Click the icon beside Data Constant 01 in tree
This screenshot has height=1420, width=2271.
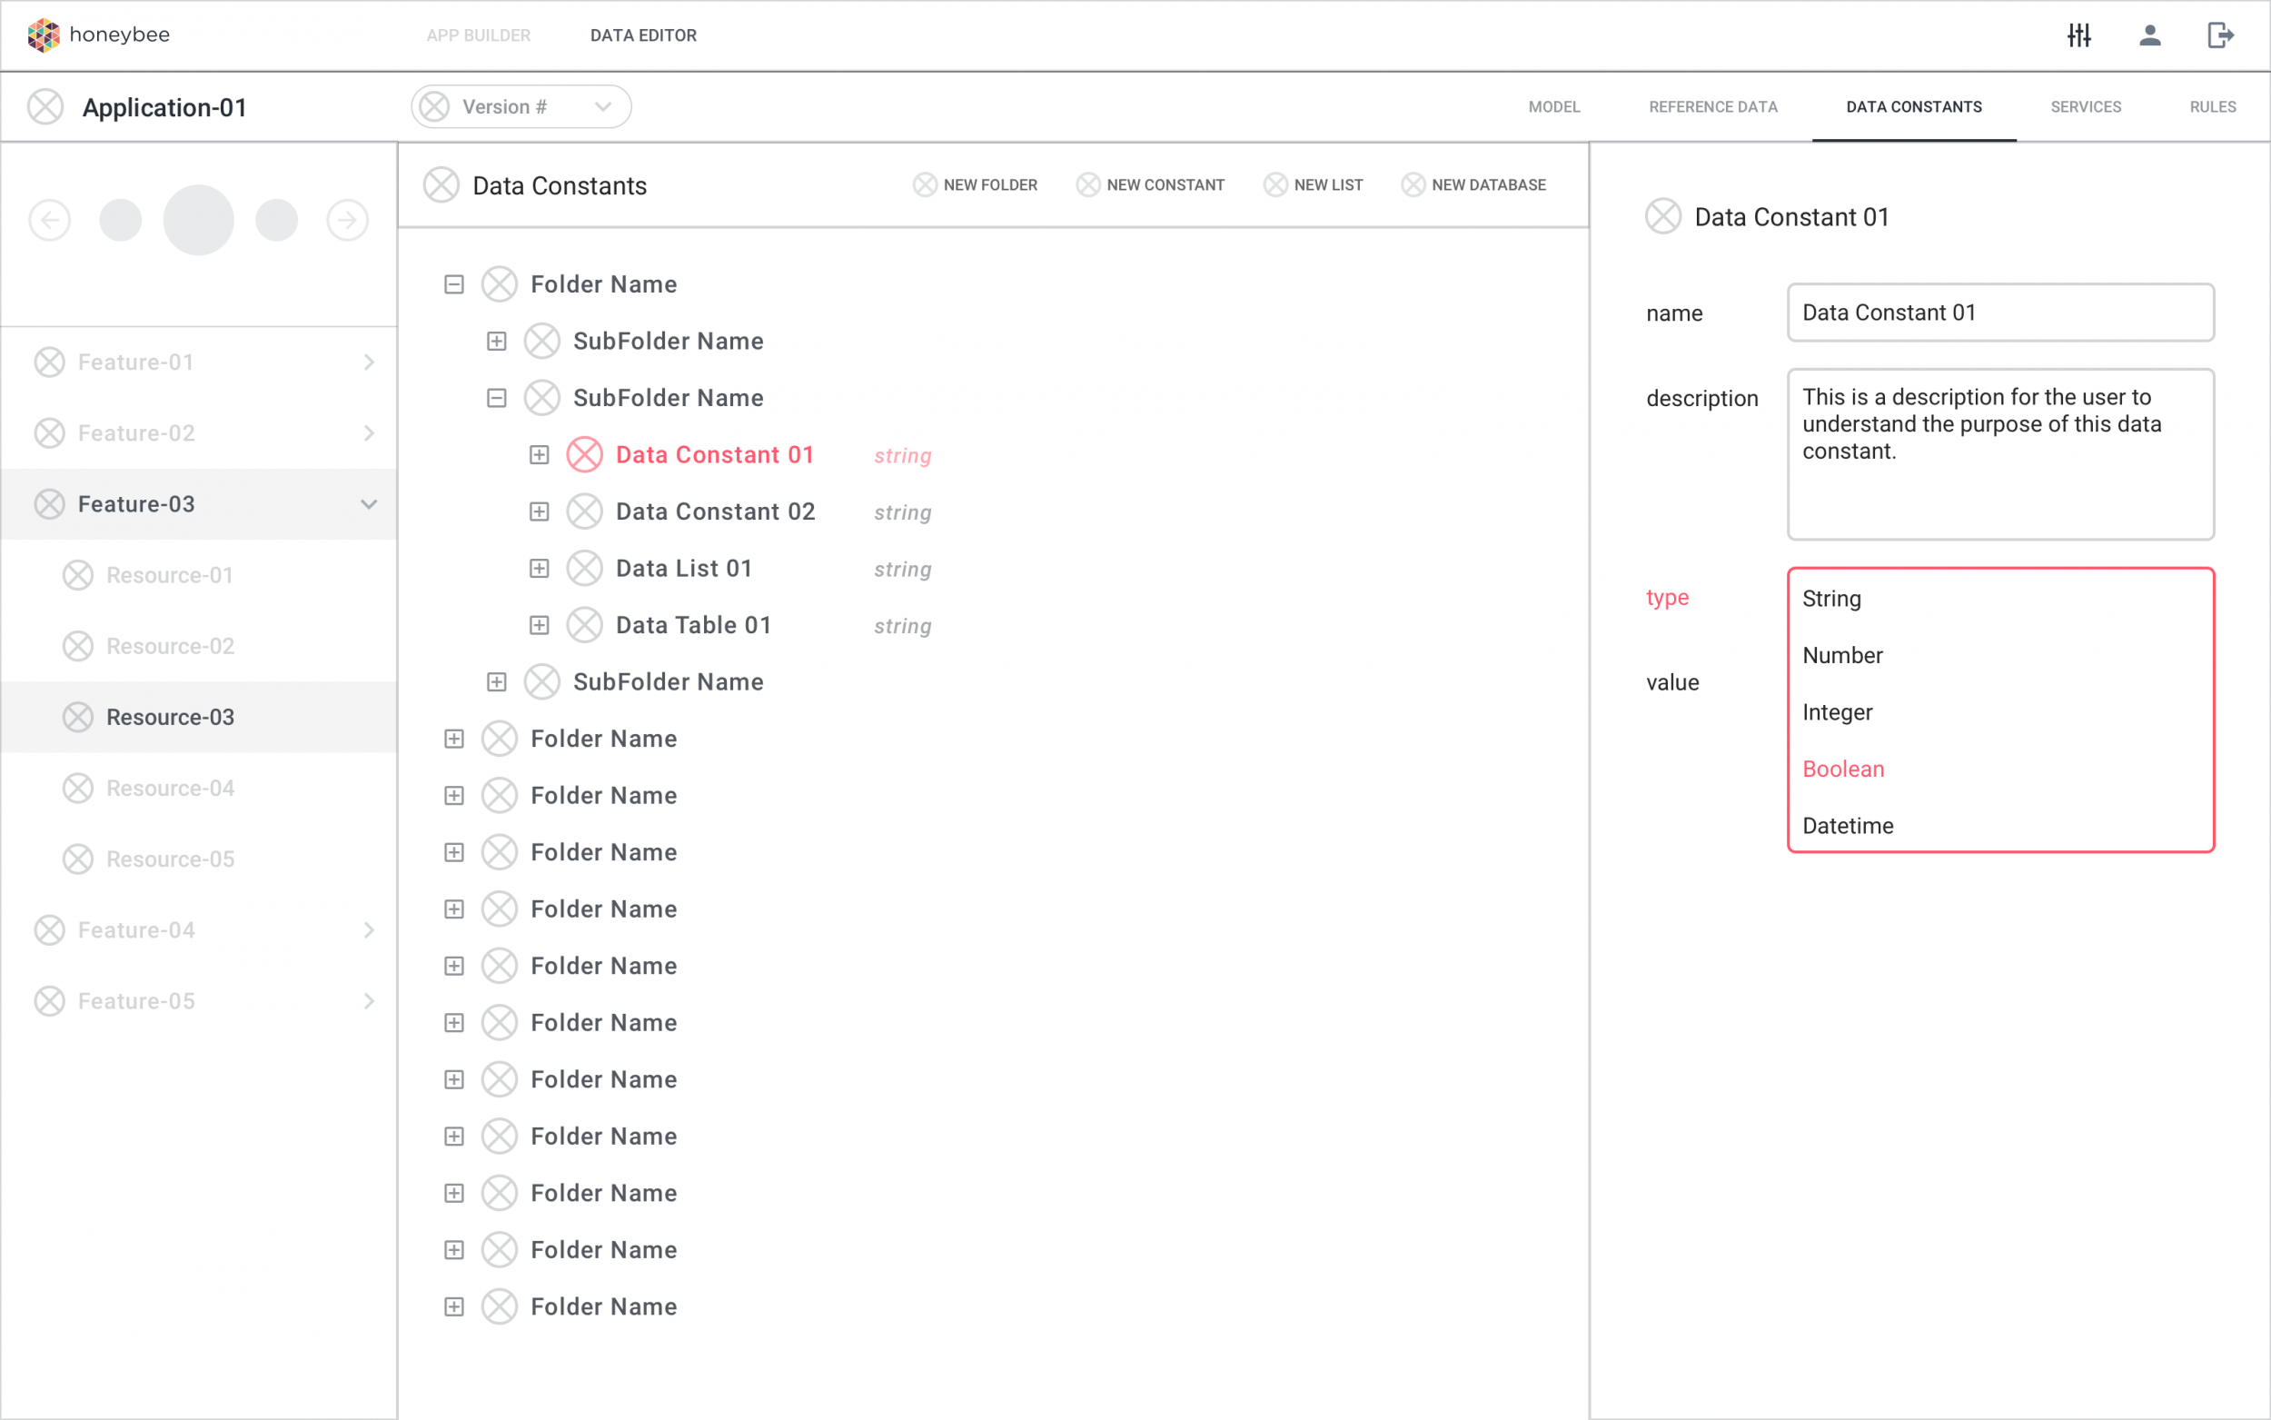(x=584, y=455)
